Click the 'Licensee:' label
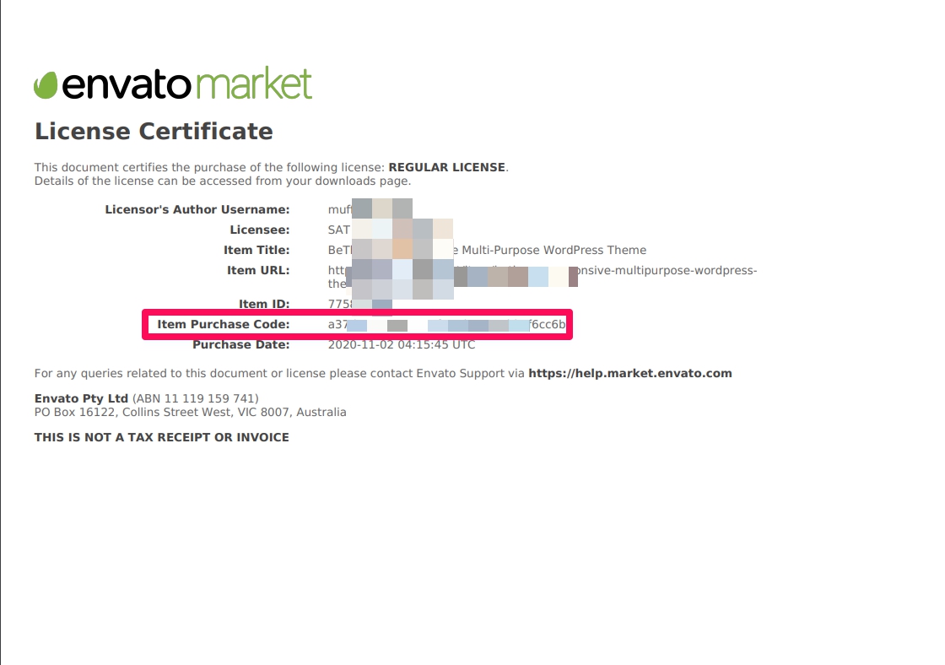The width and height of the screenshot is (945, 665). click(x=260, y=230)
